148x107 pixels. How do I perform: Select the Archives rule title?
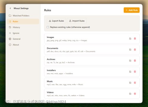[51, 59]
